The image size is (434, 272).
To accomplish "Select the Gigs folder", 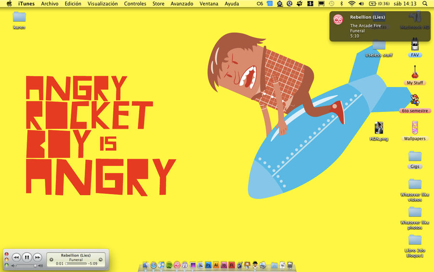I will coord(415,160).
